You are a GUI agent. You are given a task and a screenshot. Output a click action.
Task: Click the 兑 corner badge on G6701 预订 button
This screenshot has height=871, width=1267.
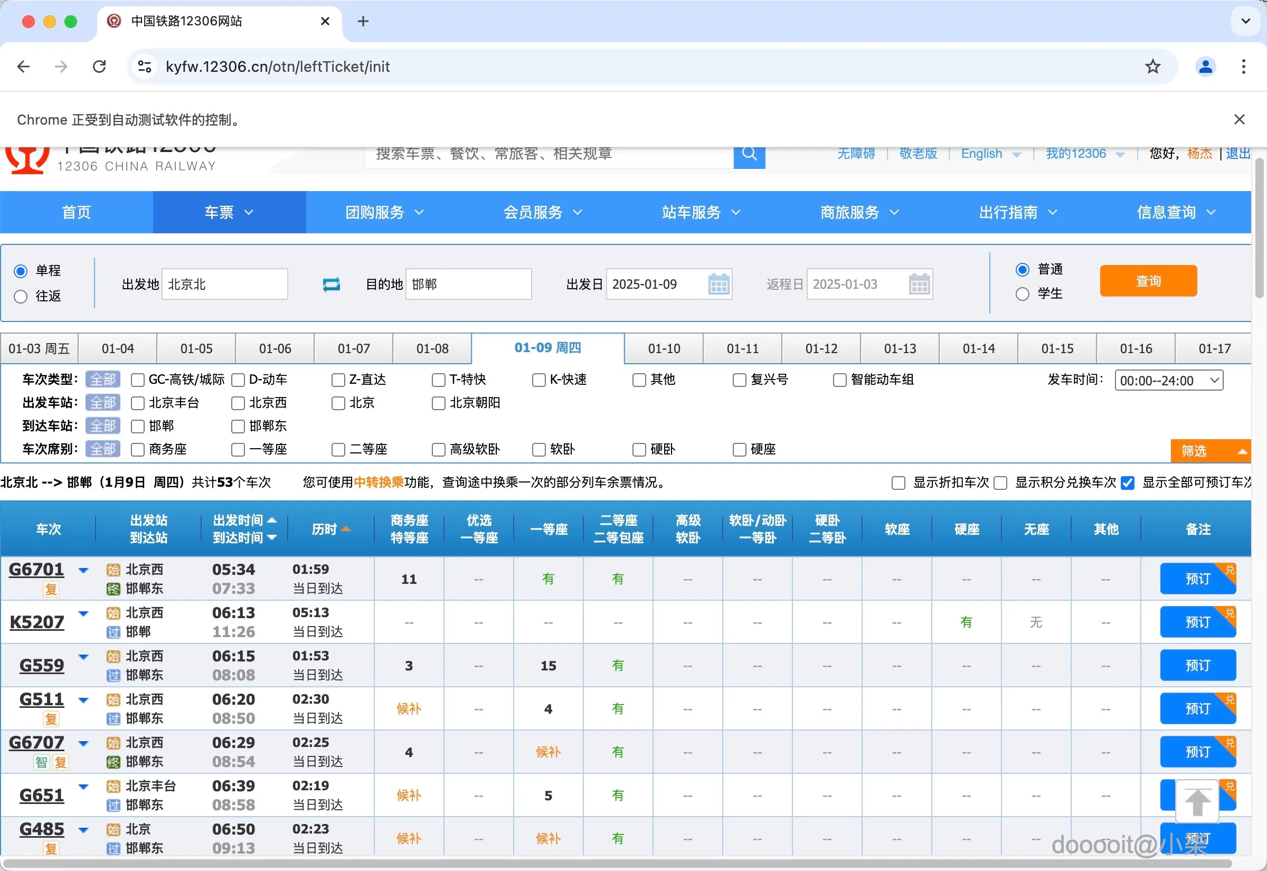1231,568
